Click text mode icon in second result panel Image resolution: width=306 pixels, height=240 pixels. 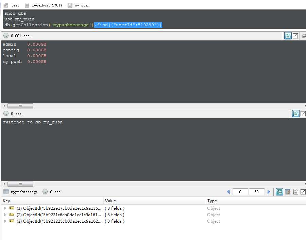pyautogui.click(x=296, y=114)
